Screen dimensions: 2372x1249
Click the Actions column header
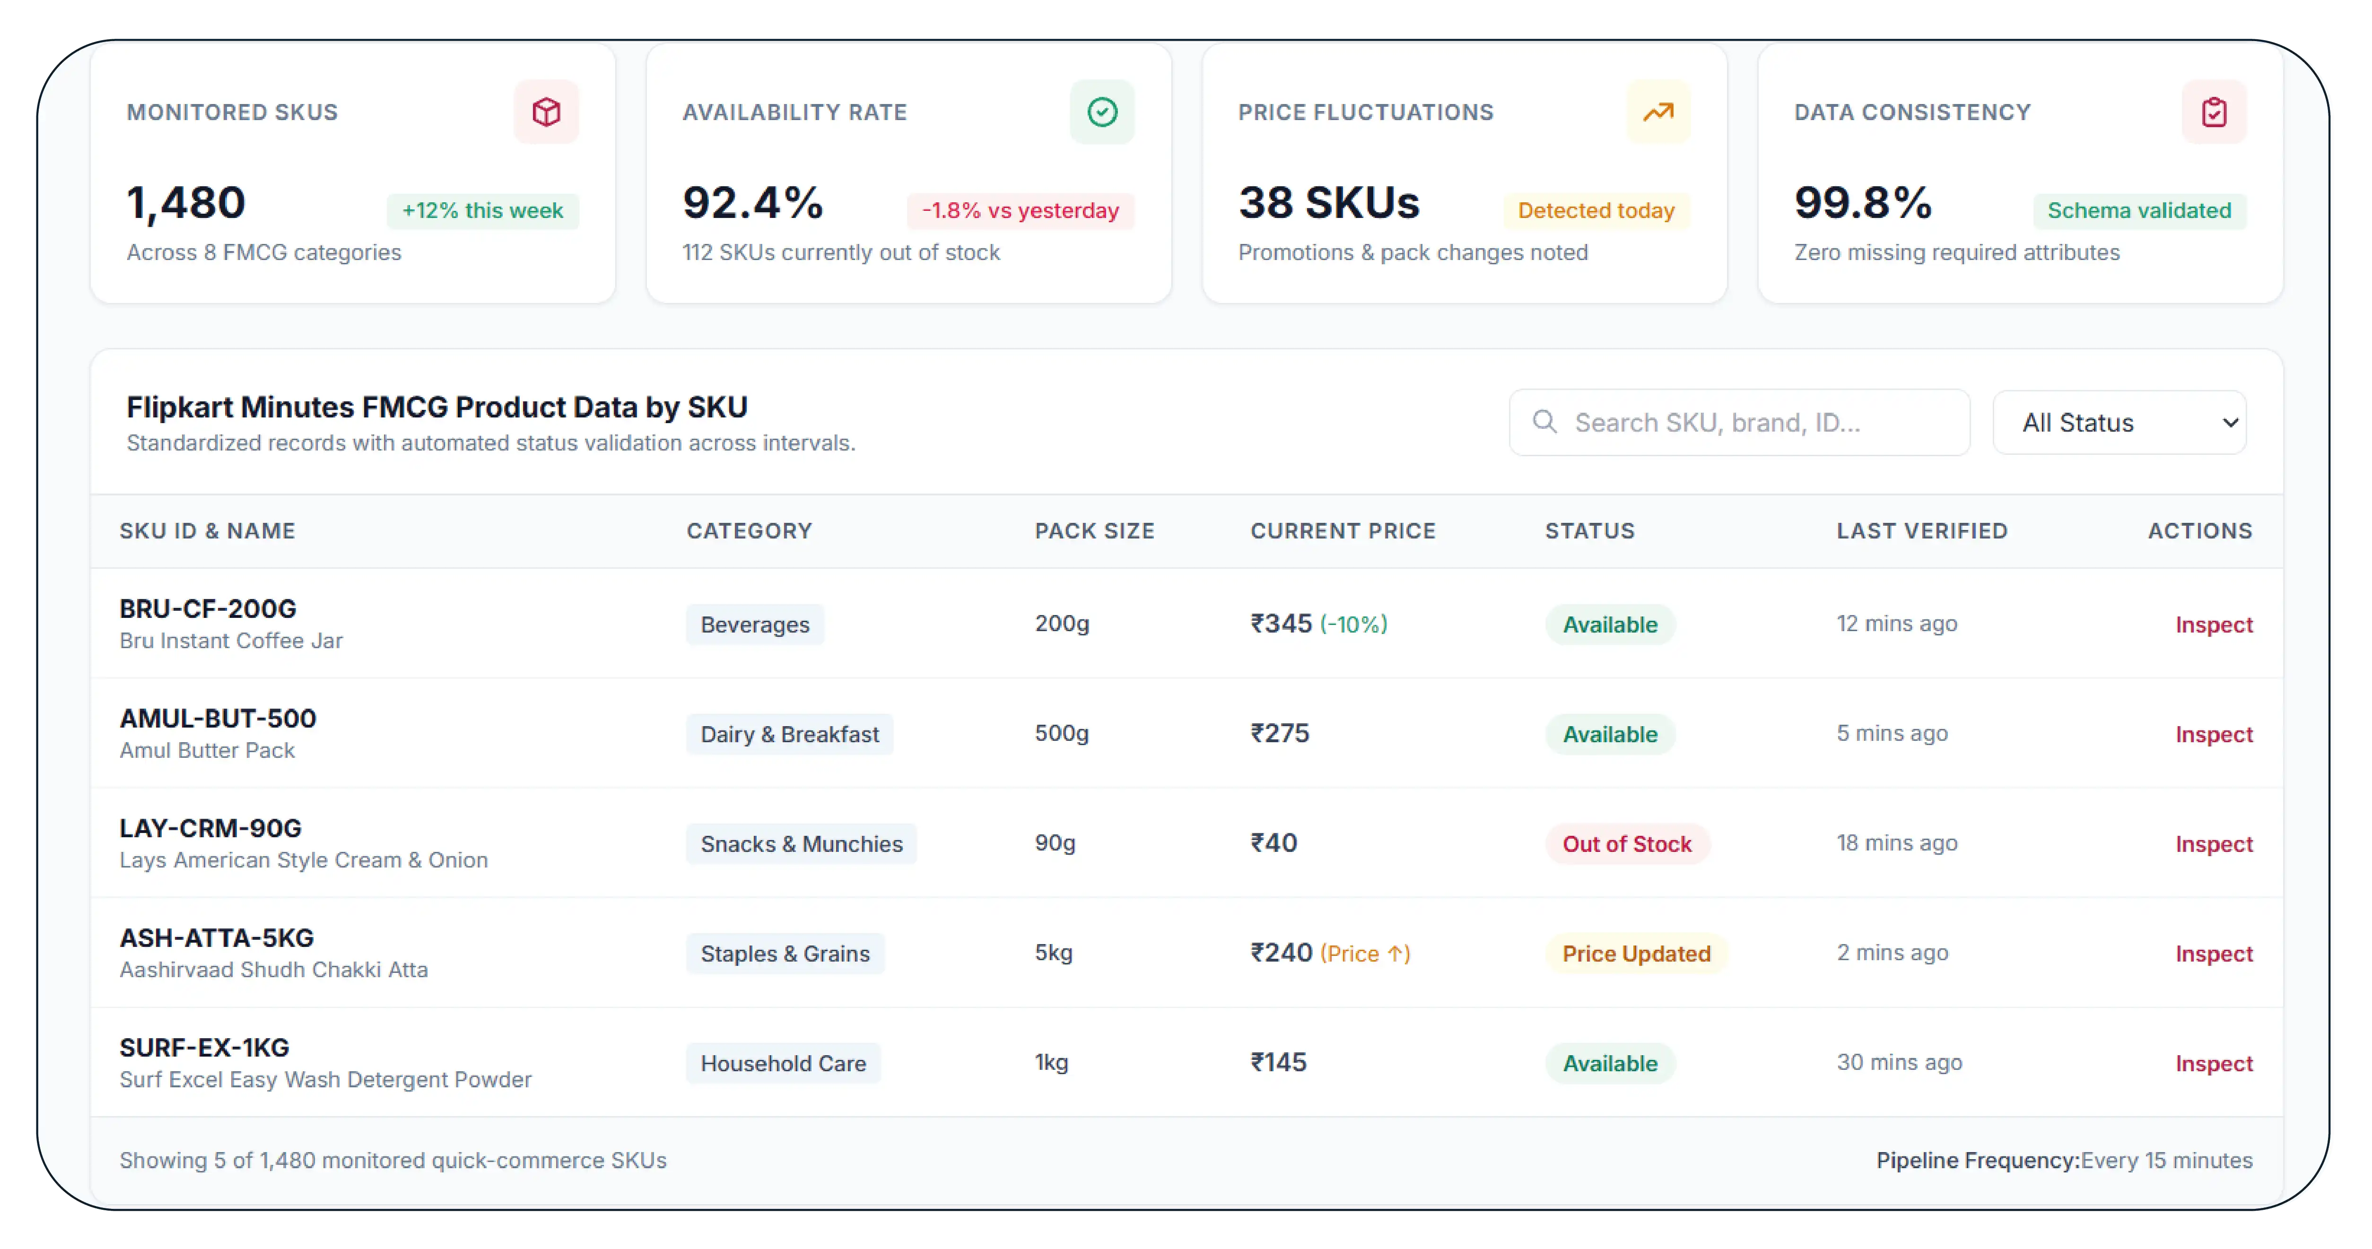[2201, 530]
